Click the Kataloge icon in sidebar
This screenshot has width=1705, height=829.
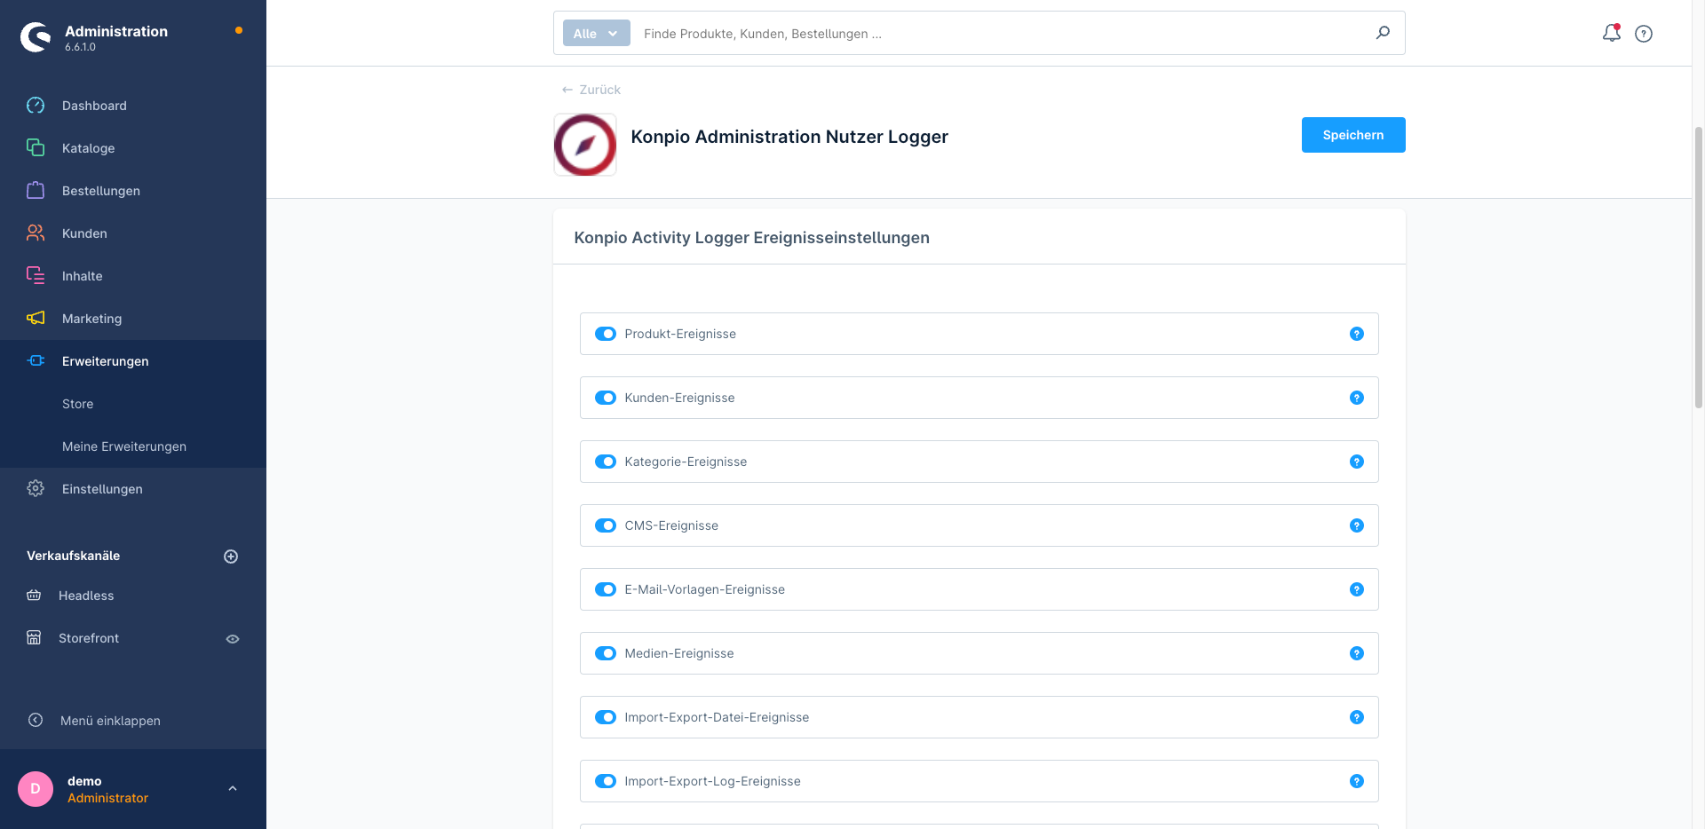[x=36, y=148]
